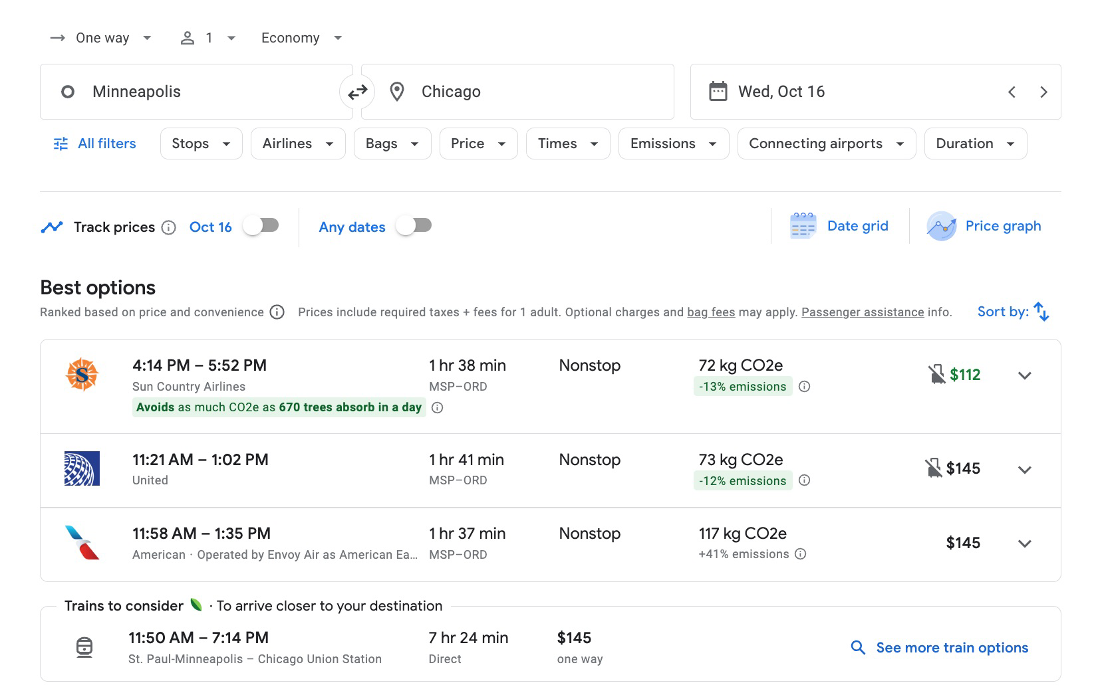
Task: Open the Stops filter dropdown
Action: tap(200, 143)
